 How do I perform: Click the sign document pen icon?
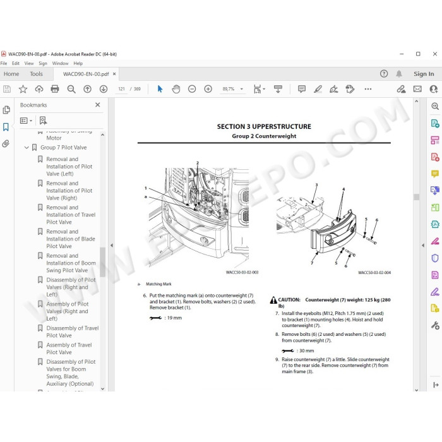click(x=334, y=89)
